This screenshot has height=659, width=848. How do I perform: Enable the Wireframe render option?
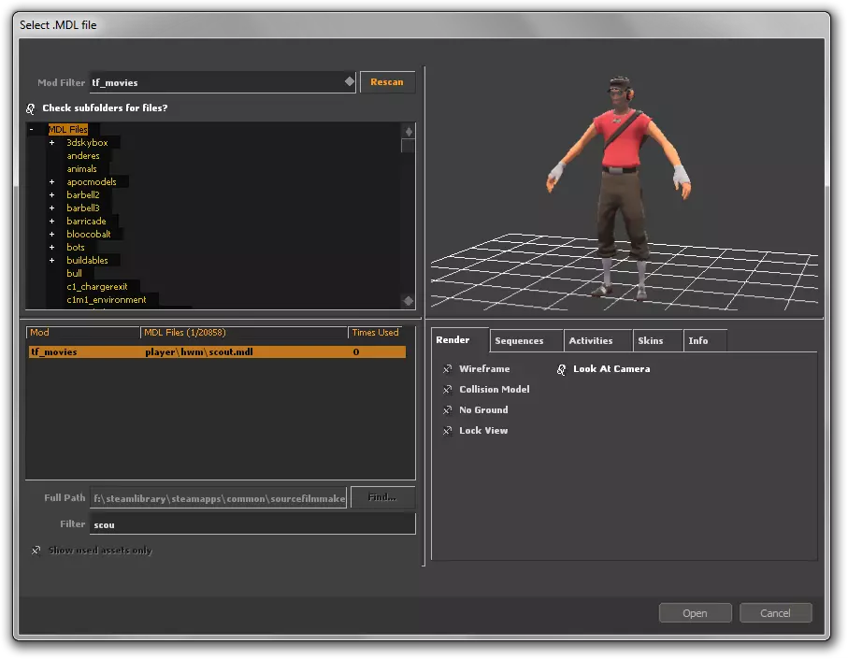pos(448,369)
